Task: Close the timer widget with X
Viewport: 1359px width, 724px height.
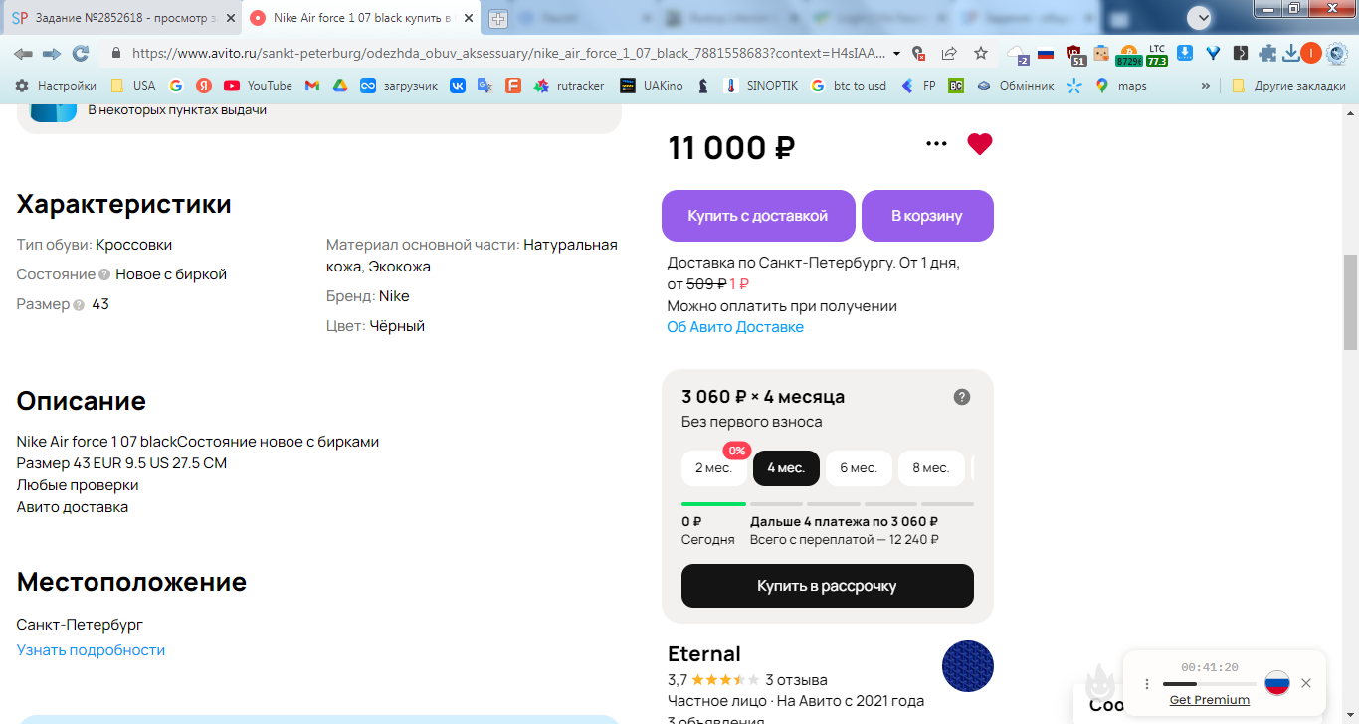Action: [1306, 683]
